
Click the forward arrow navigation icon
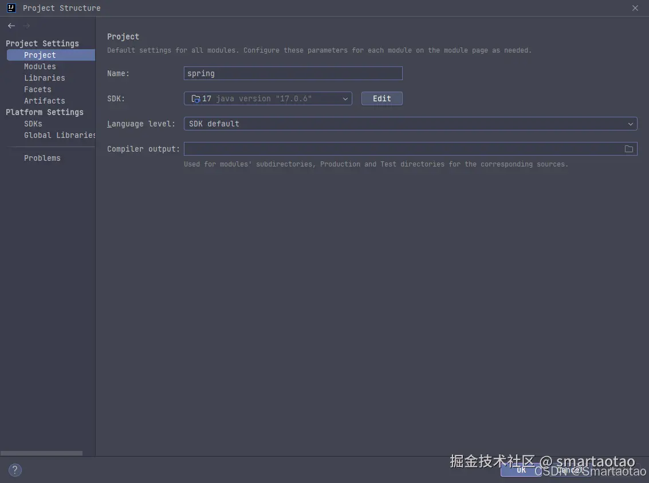26,26
